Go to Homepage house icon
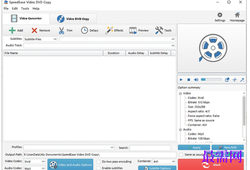The height and width of the screenshot is (170, 250). coord(237,15)
